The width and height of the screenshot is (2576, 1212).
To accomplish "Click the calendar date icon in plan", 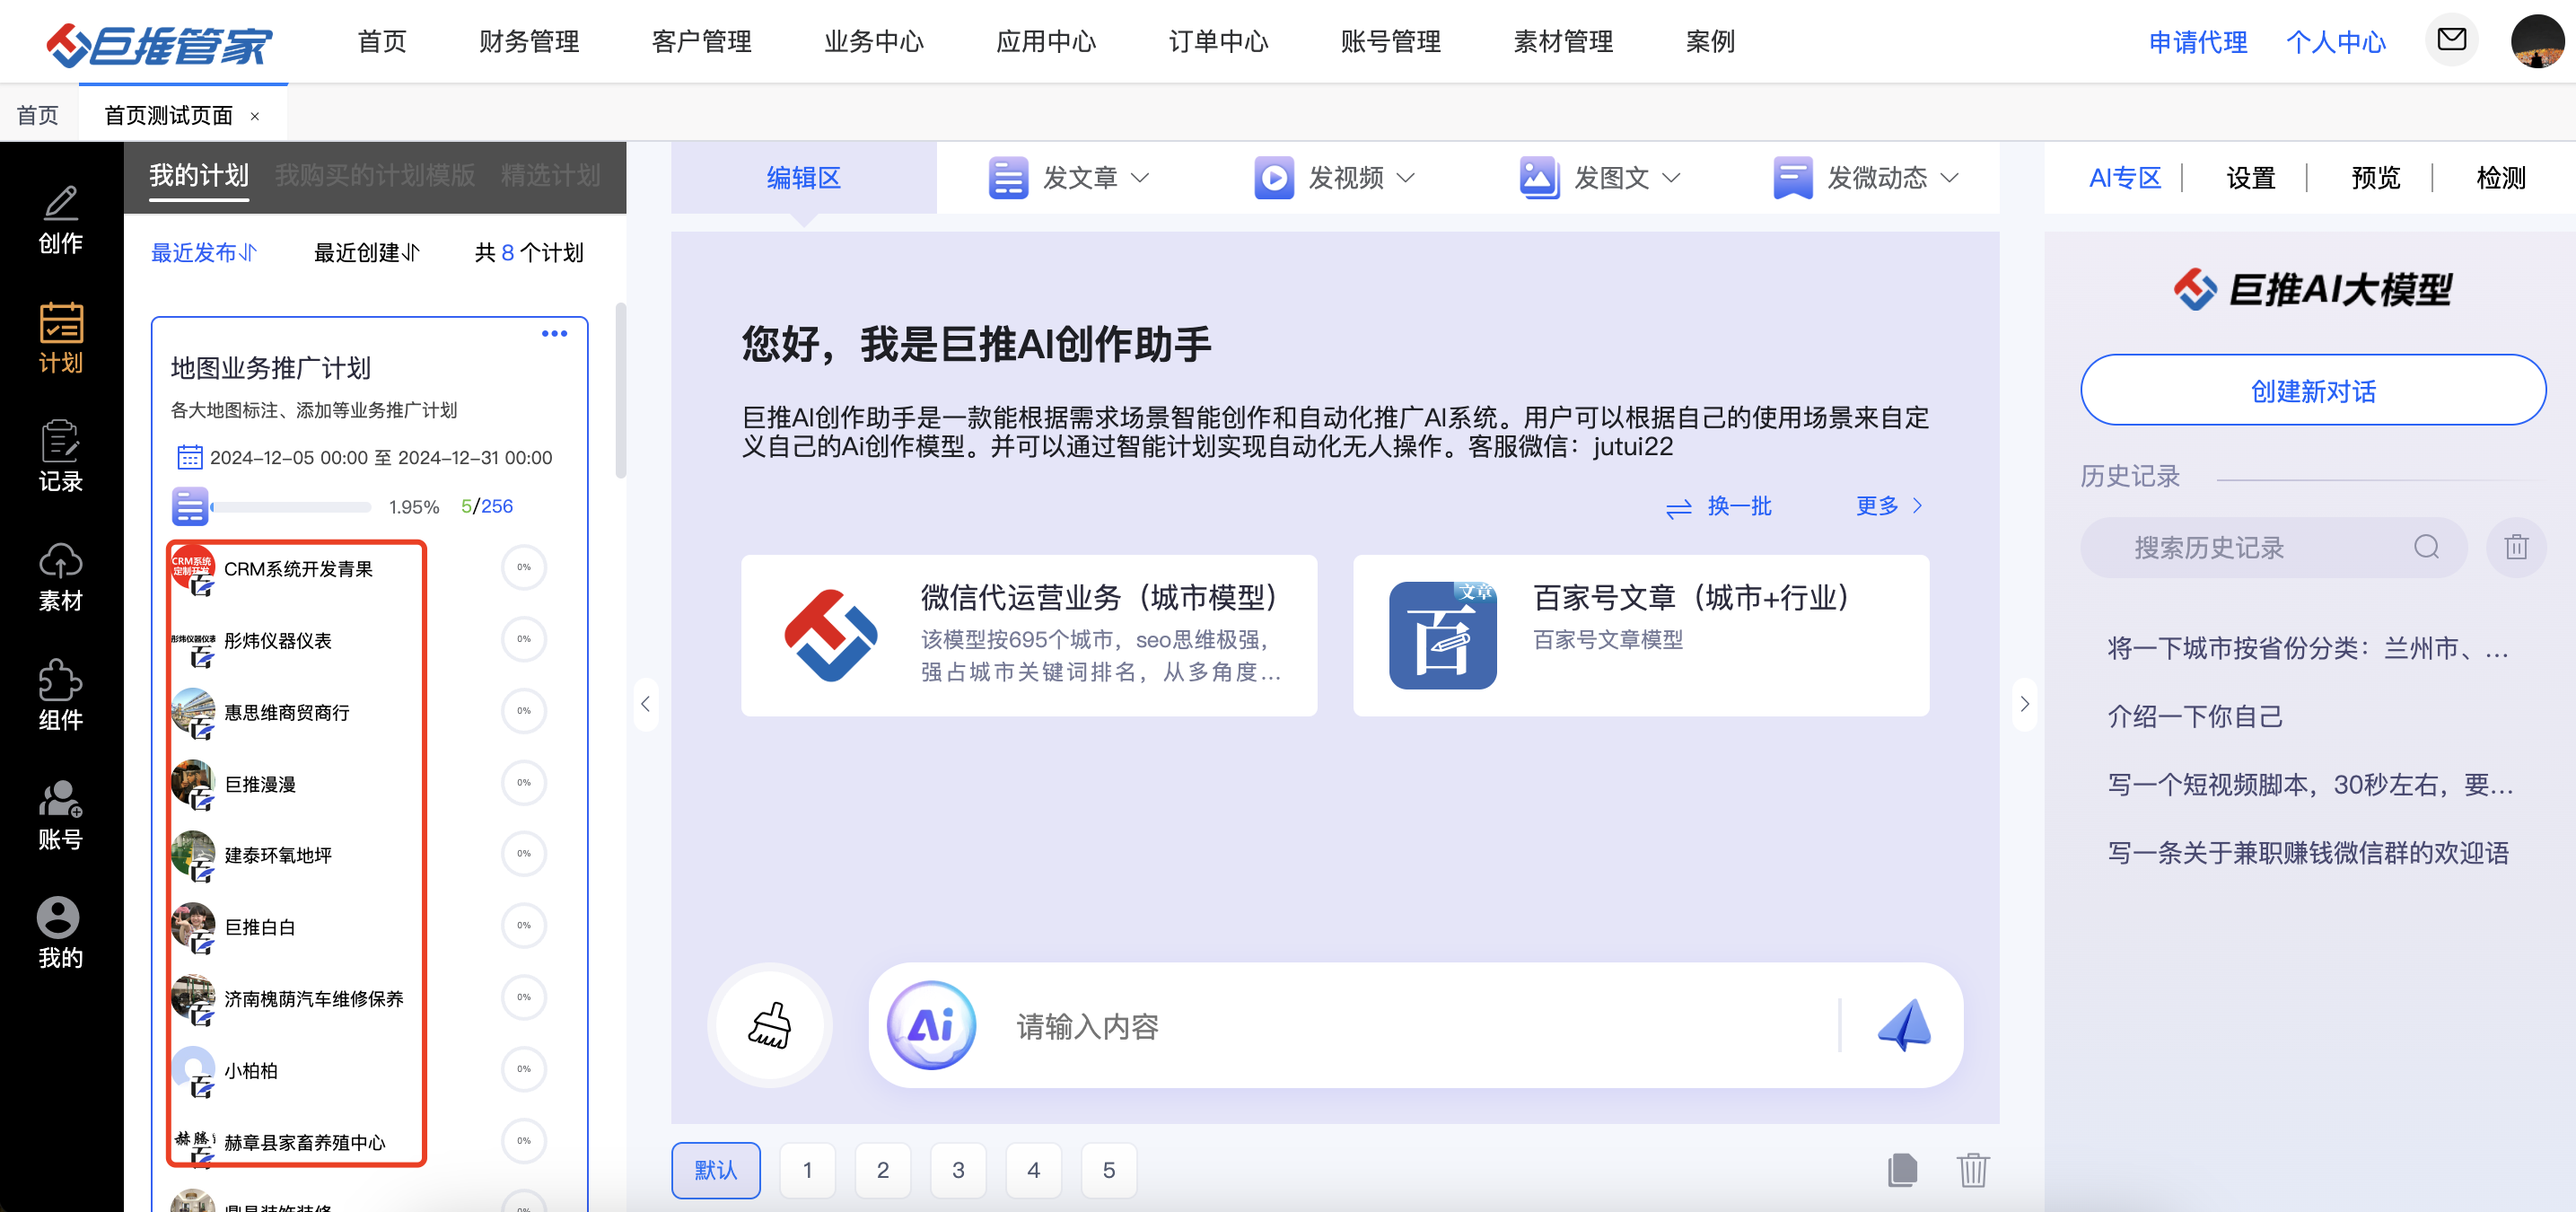I will coord(189,458).
